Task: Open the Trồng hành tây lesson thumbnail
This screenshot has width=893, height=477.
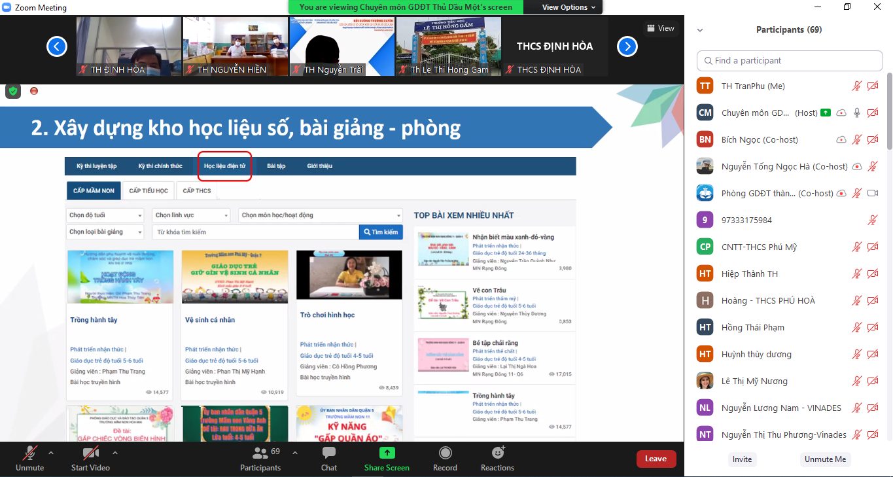Action: 120,276
